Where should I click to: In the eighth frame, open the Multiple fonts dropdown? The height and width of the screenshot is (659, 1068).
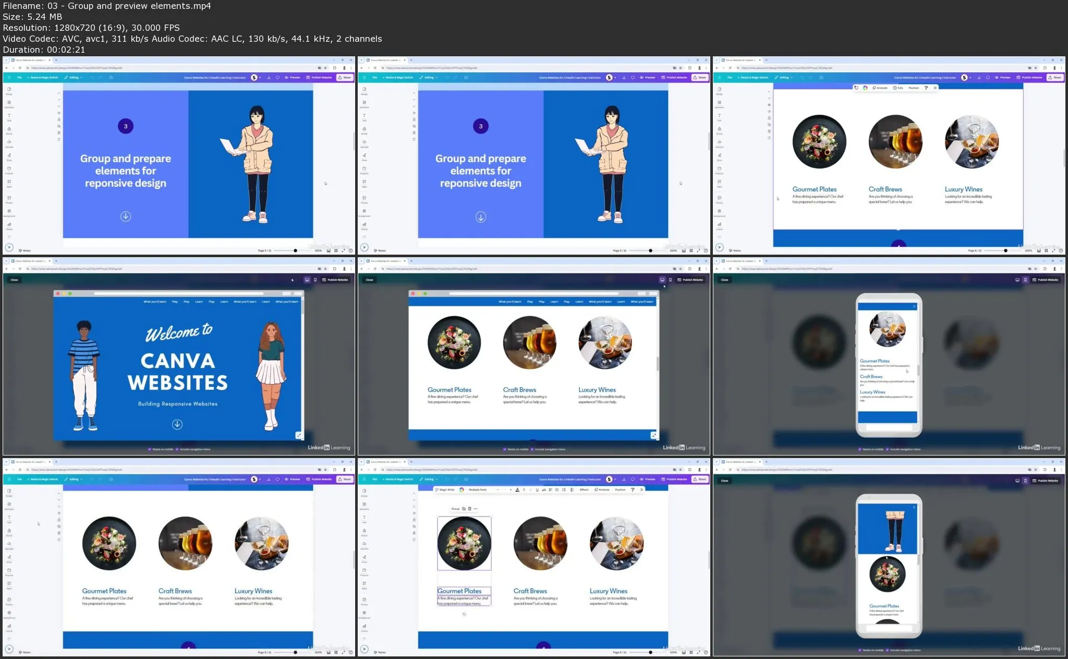tap(478, 489)
